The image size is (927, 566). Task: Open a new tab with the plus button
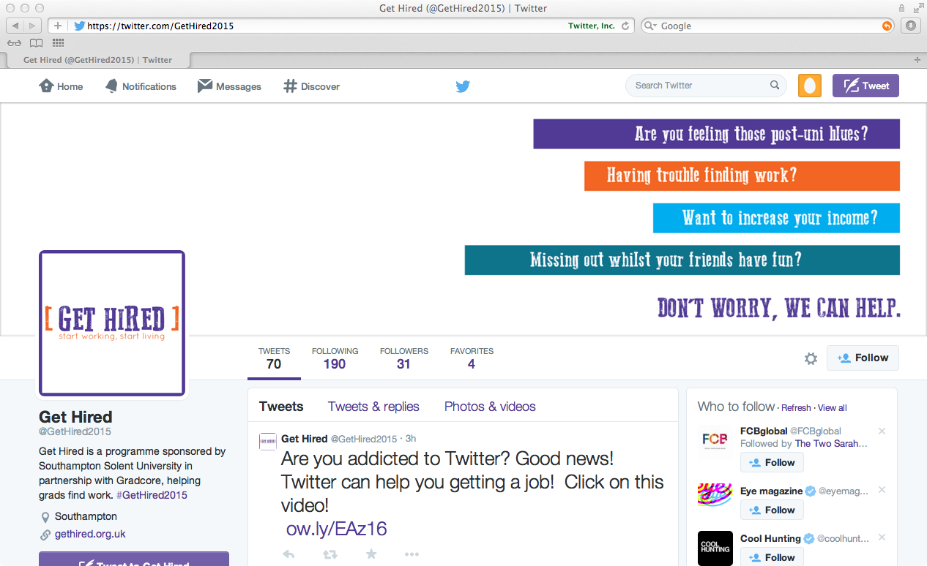coord(917,60)
